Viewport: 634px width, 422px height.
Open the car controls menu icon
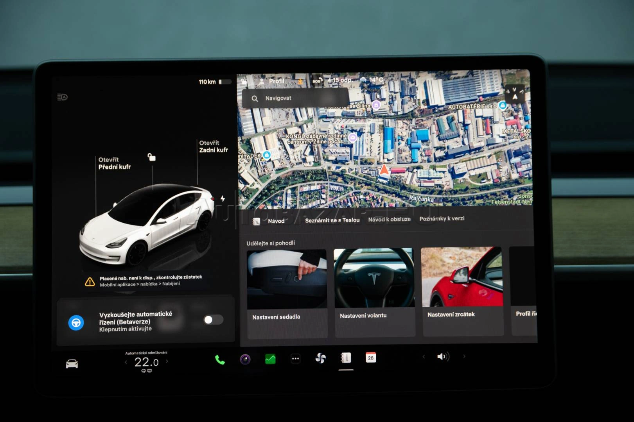72,364
